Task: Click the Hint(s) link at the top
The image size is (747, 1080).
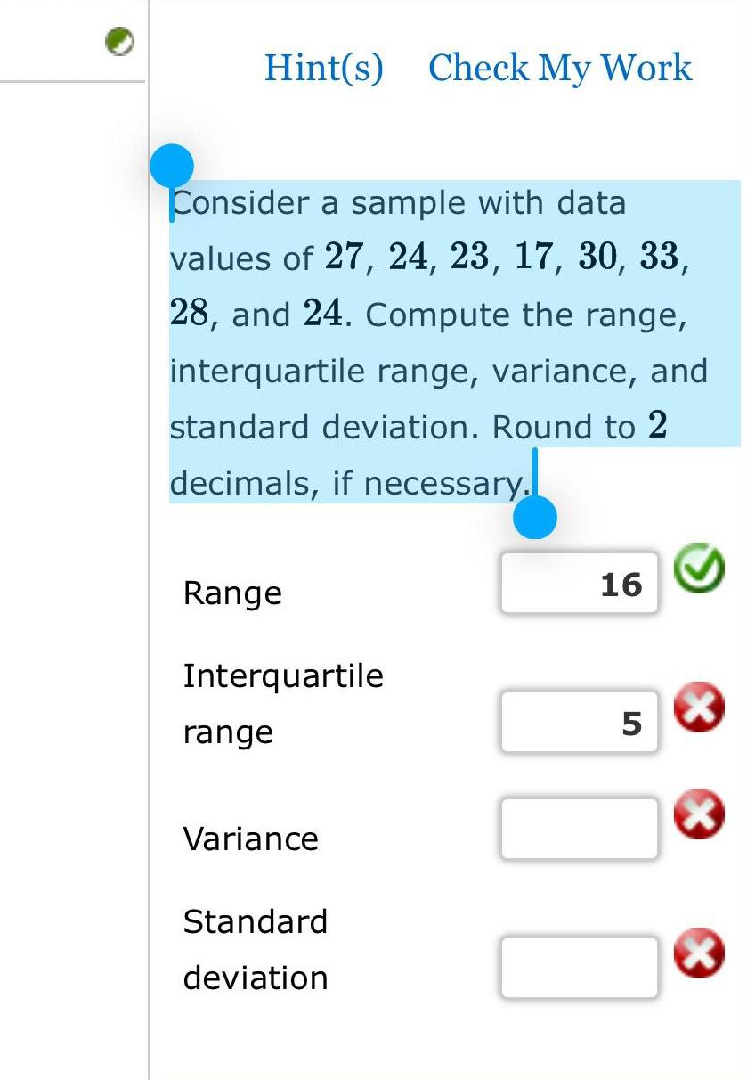Action: click(x=325, y=68)
